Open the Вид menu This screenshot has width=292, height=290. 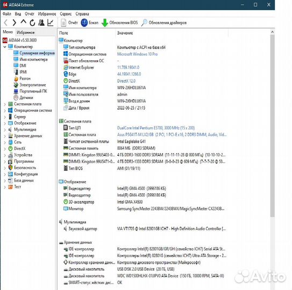[x=18, y=14]
